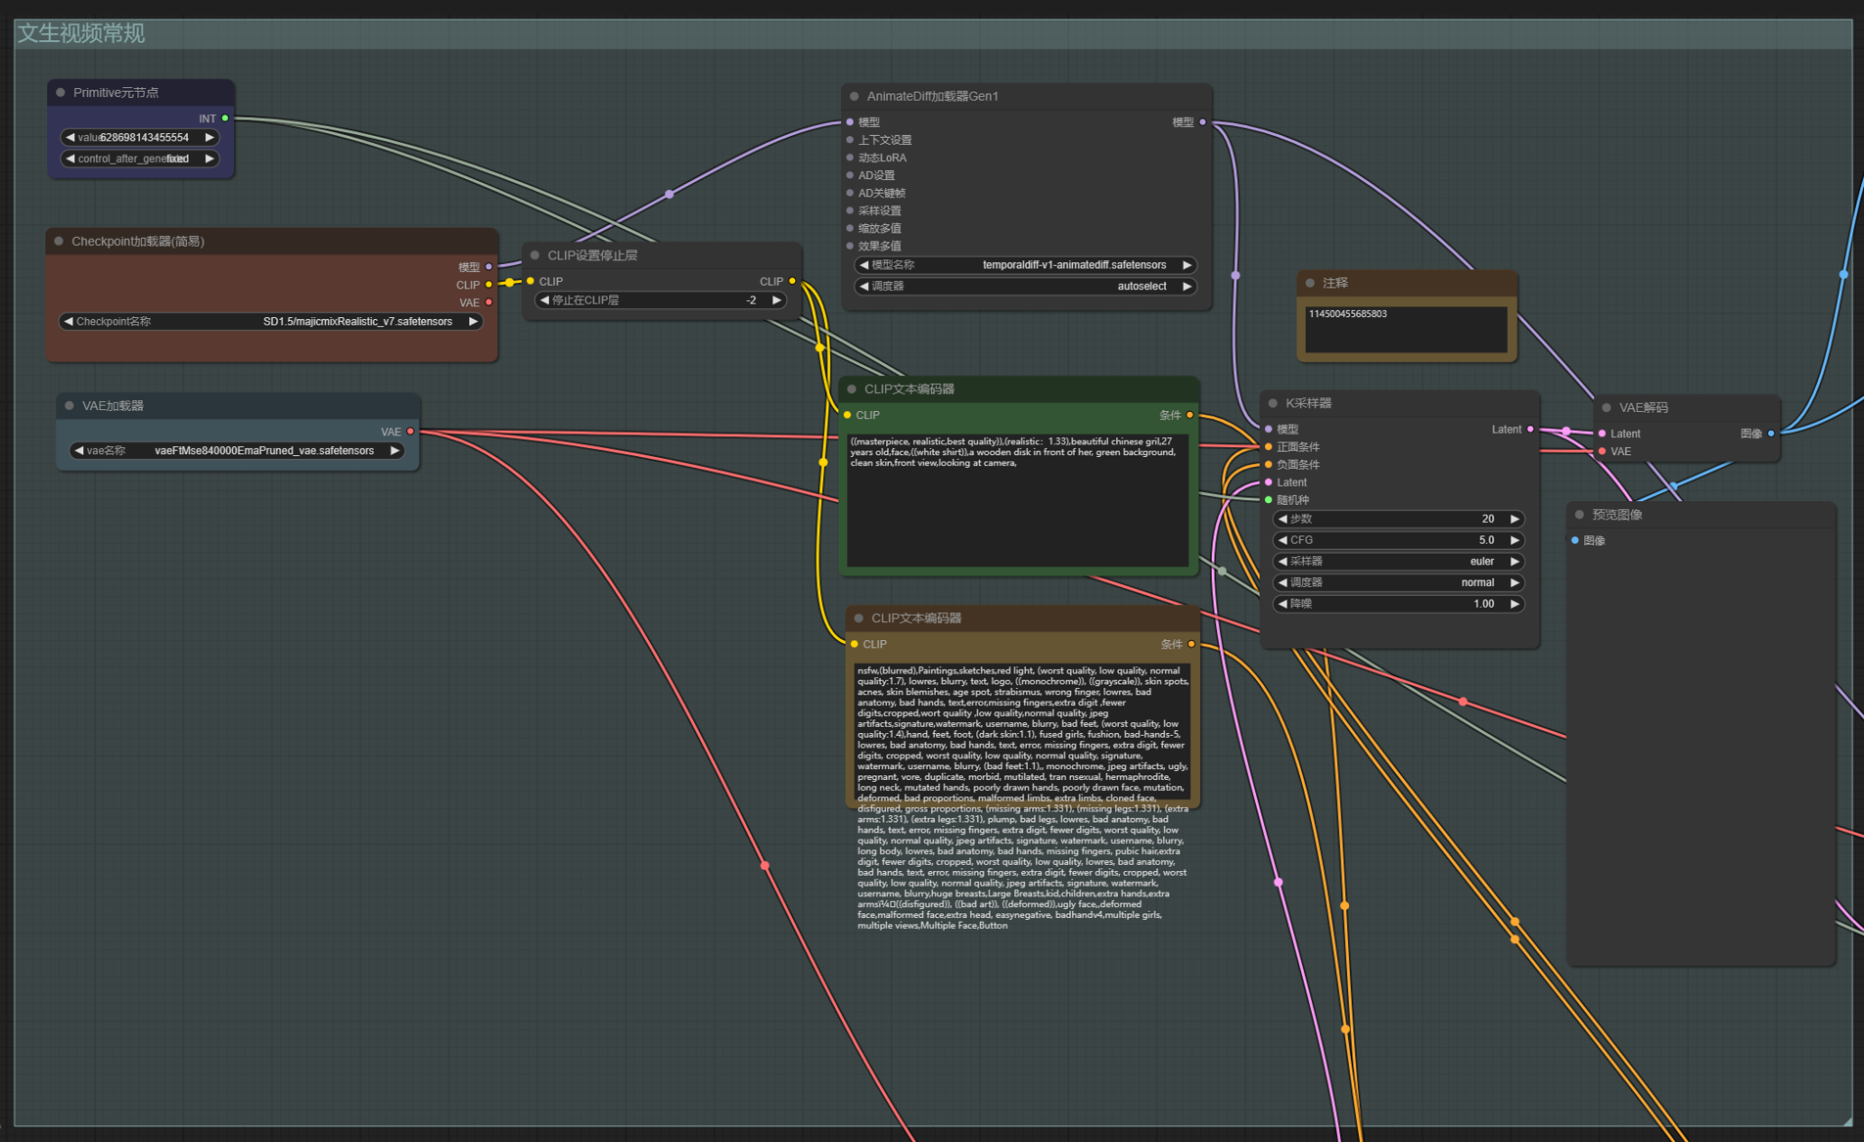Increase 停止在CLIP层 value arrow
Screen dimensions: 1864x1142
(x=776, y=300)
